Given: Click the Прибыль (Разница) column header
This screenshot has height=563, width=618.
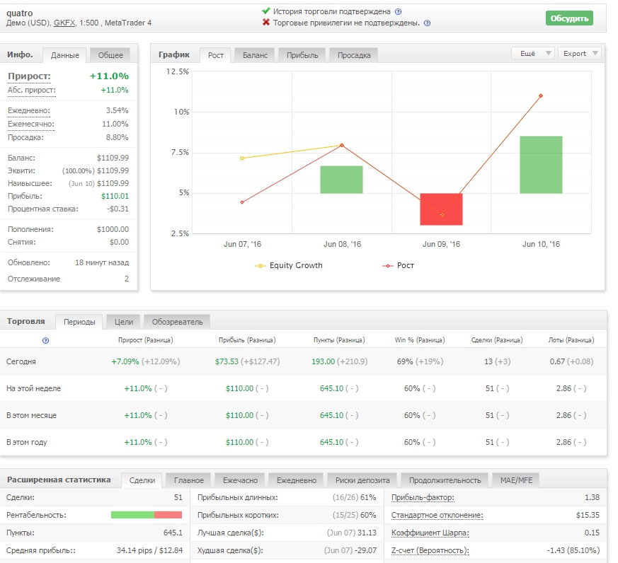Looking at the screenshot, I should [x=247, y=340].
